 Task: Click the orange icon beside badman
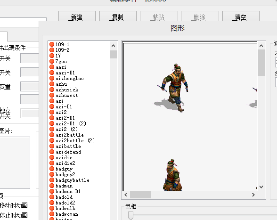point(52,186)
